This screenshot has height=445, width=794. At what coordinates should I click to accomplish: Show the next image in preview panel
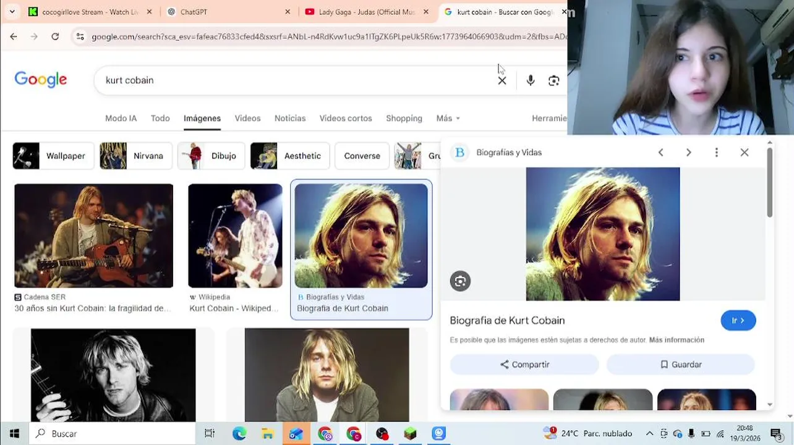click(x=688, y=153)
